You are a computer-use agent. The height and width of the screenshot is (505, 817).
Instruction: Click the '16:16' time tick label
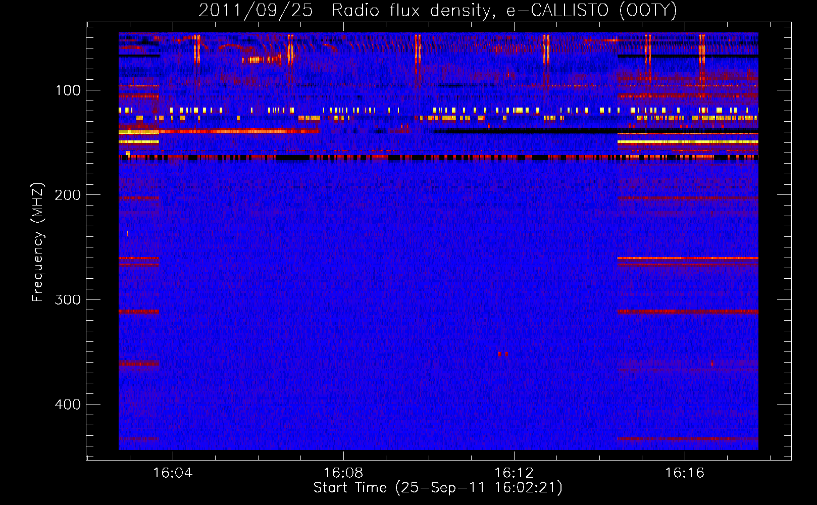(685, 473)
